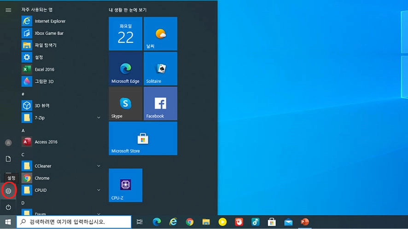Open 파일 탐색기 in the start menu list
The width and height of the screenshot is (408, 229).
click(x=61, y=45)
